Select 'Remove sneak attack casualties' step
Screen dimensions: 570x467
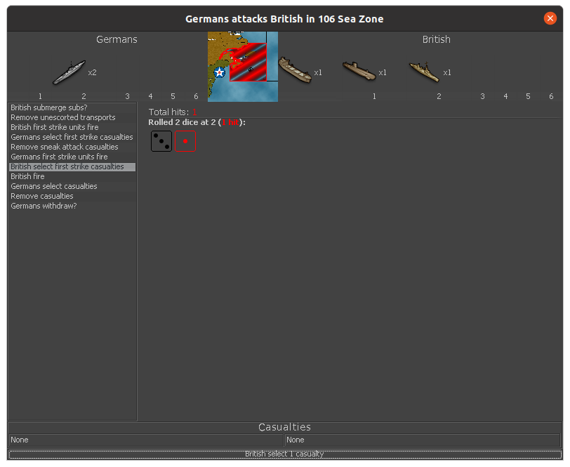(65, 147)
